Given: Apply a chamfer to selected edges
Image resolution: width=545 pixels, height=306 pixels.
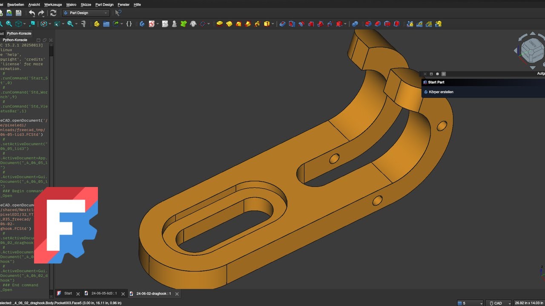Looking at the screenshot, I should click(378, 24).
